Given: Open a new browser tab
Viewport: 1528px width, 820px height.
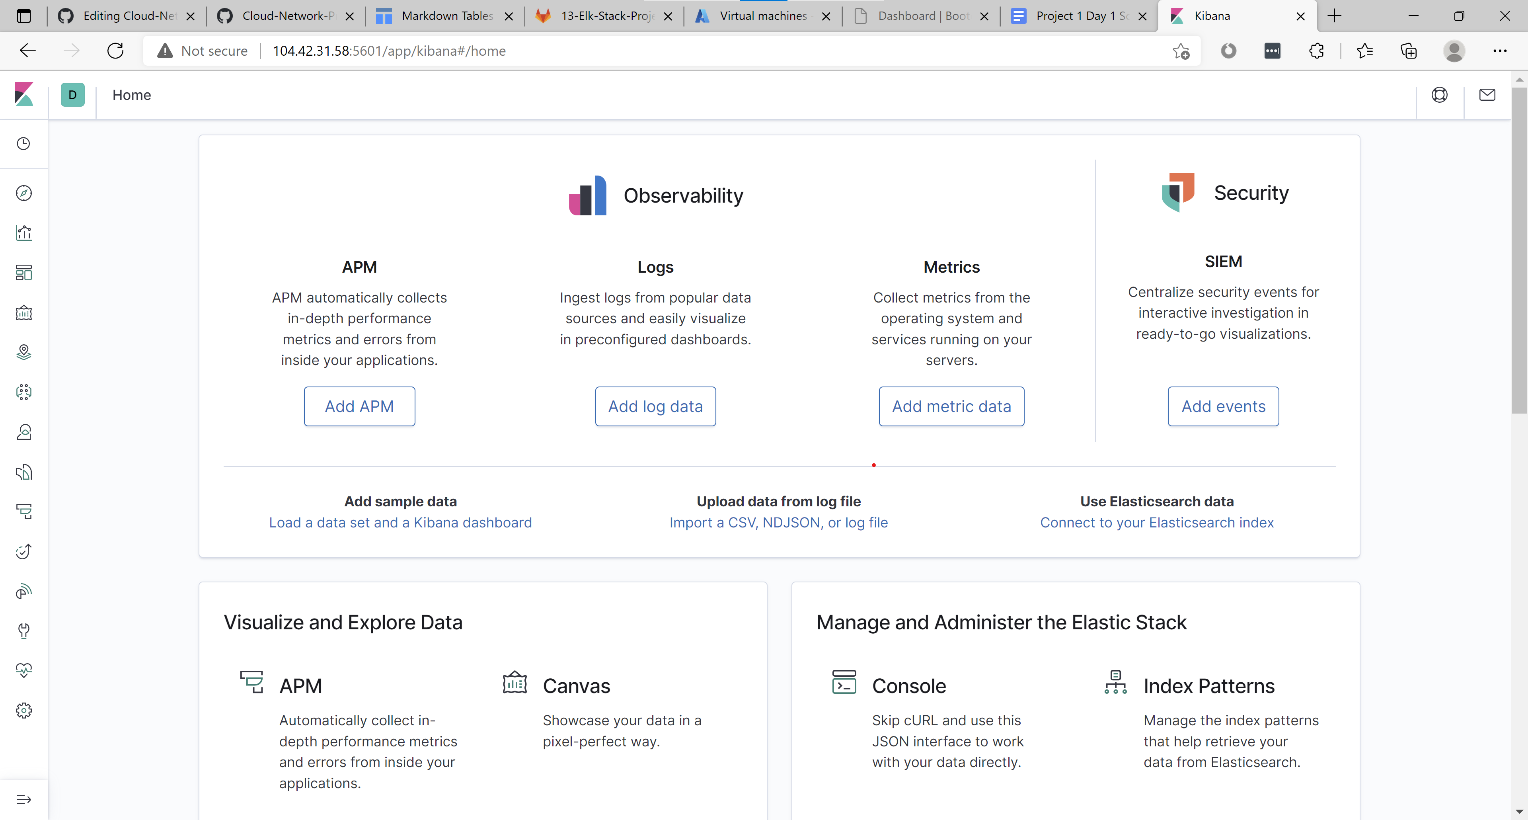Looking at the screenshot, I should [x=1335, y=16].
